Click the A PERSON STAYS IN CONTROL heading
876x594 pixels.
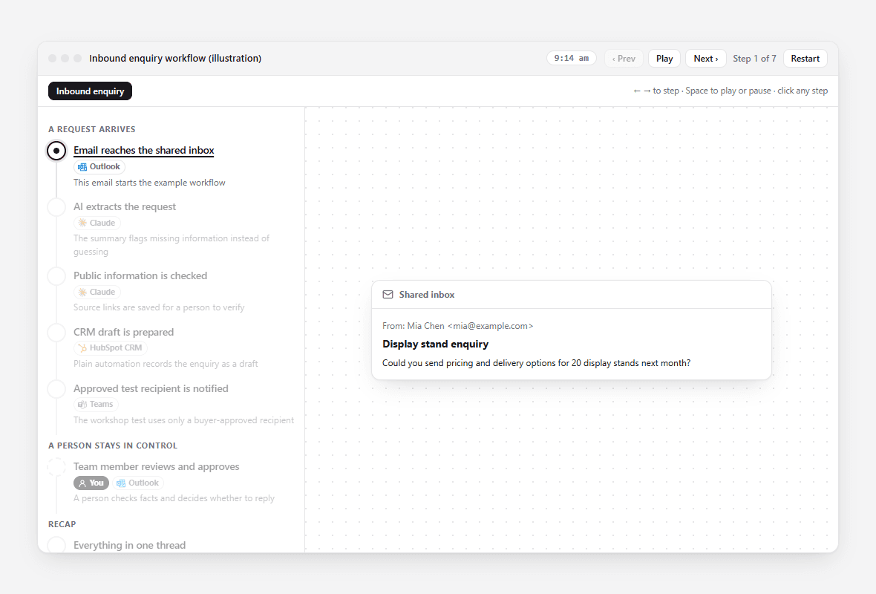tap(113, 446)
